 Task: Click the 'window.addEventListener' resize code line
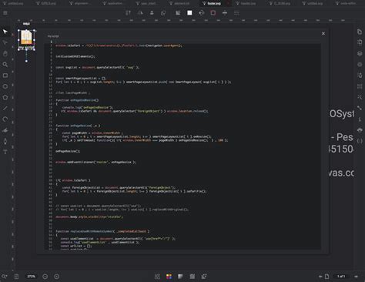[x=95, y=163]
